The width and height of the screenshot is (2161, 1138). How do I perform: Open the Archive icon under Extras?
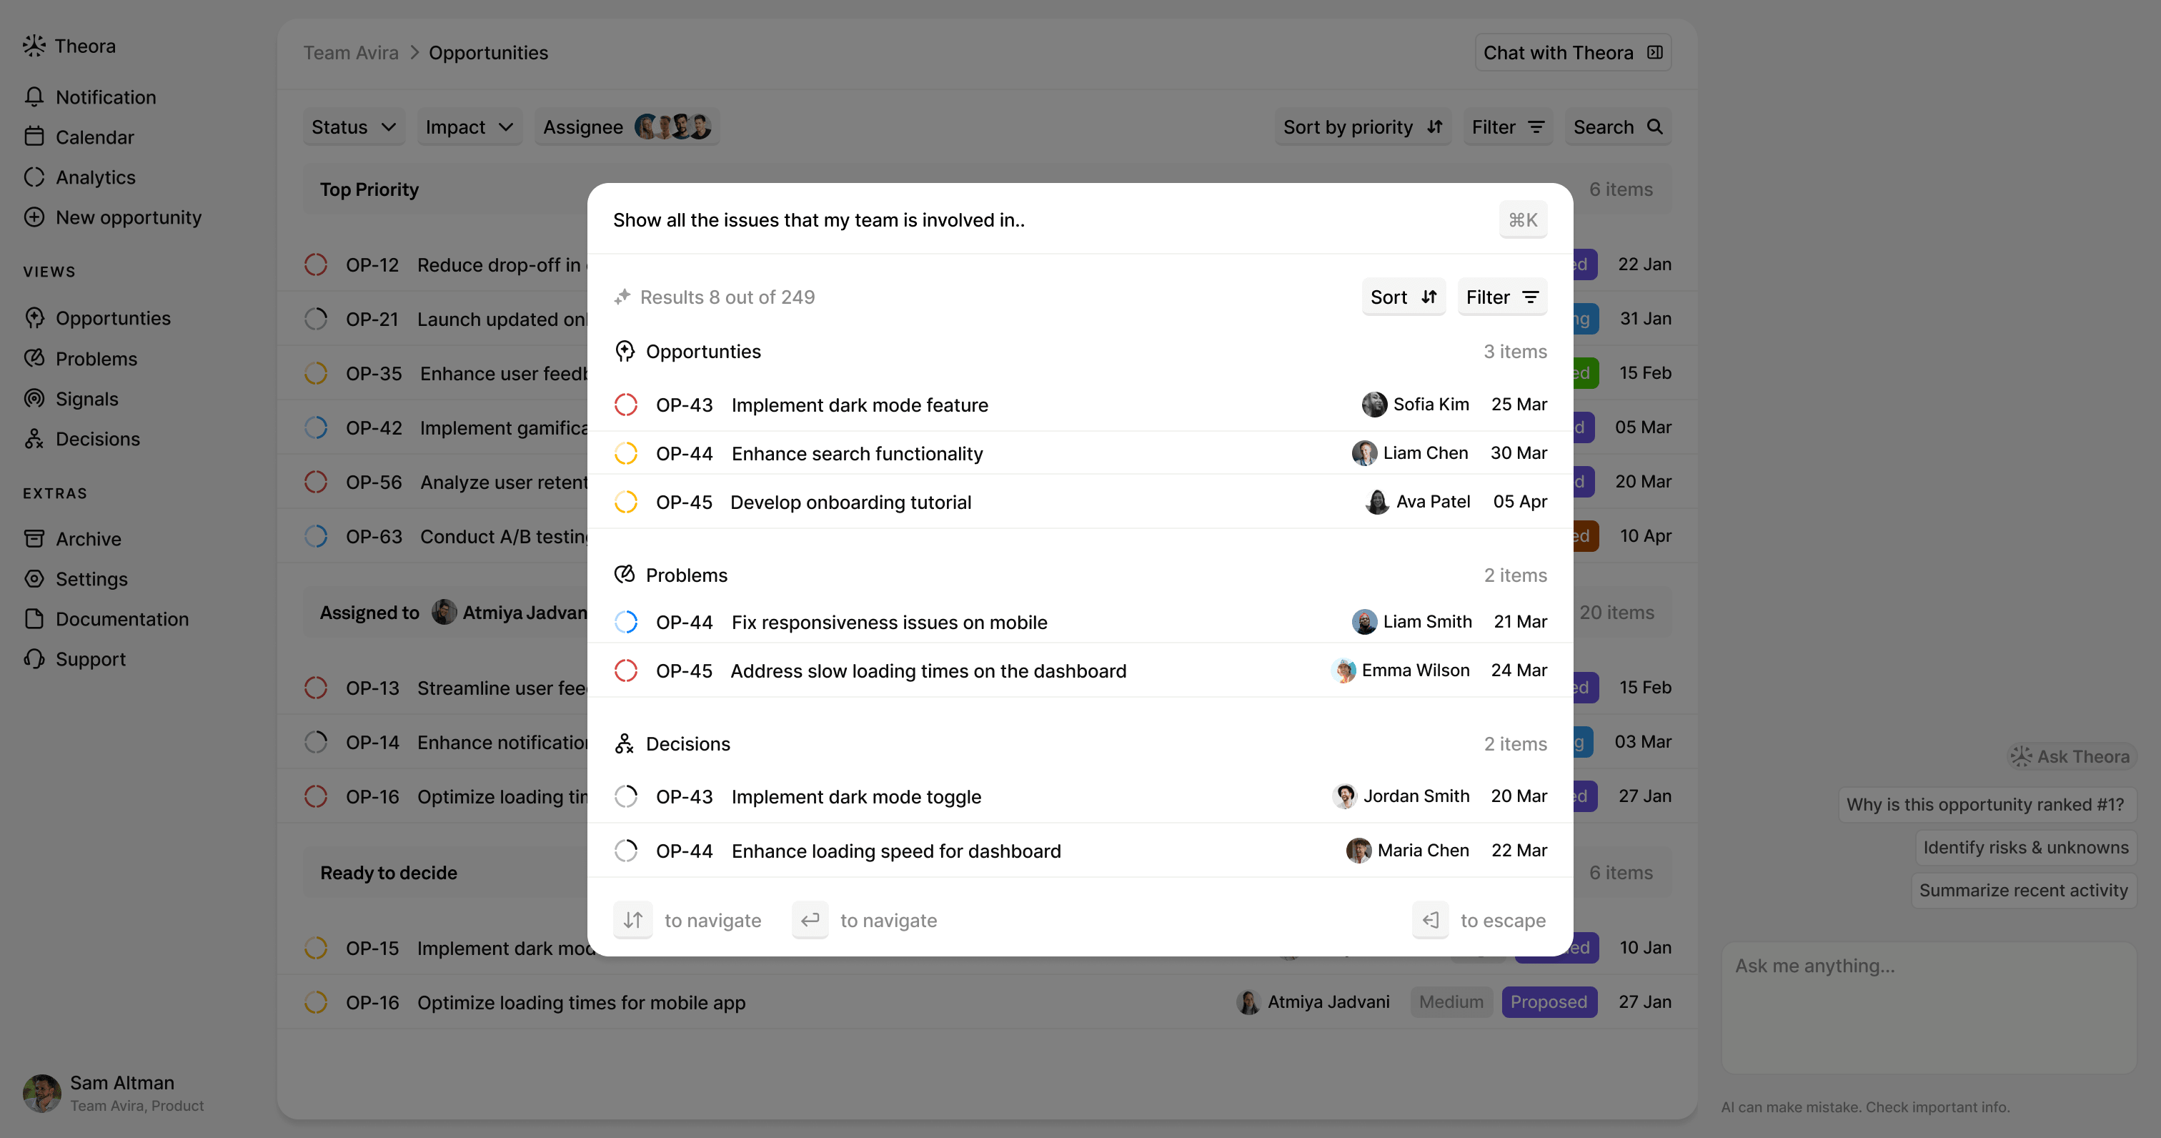34,538
